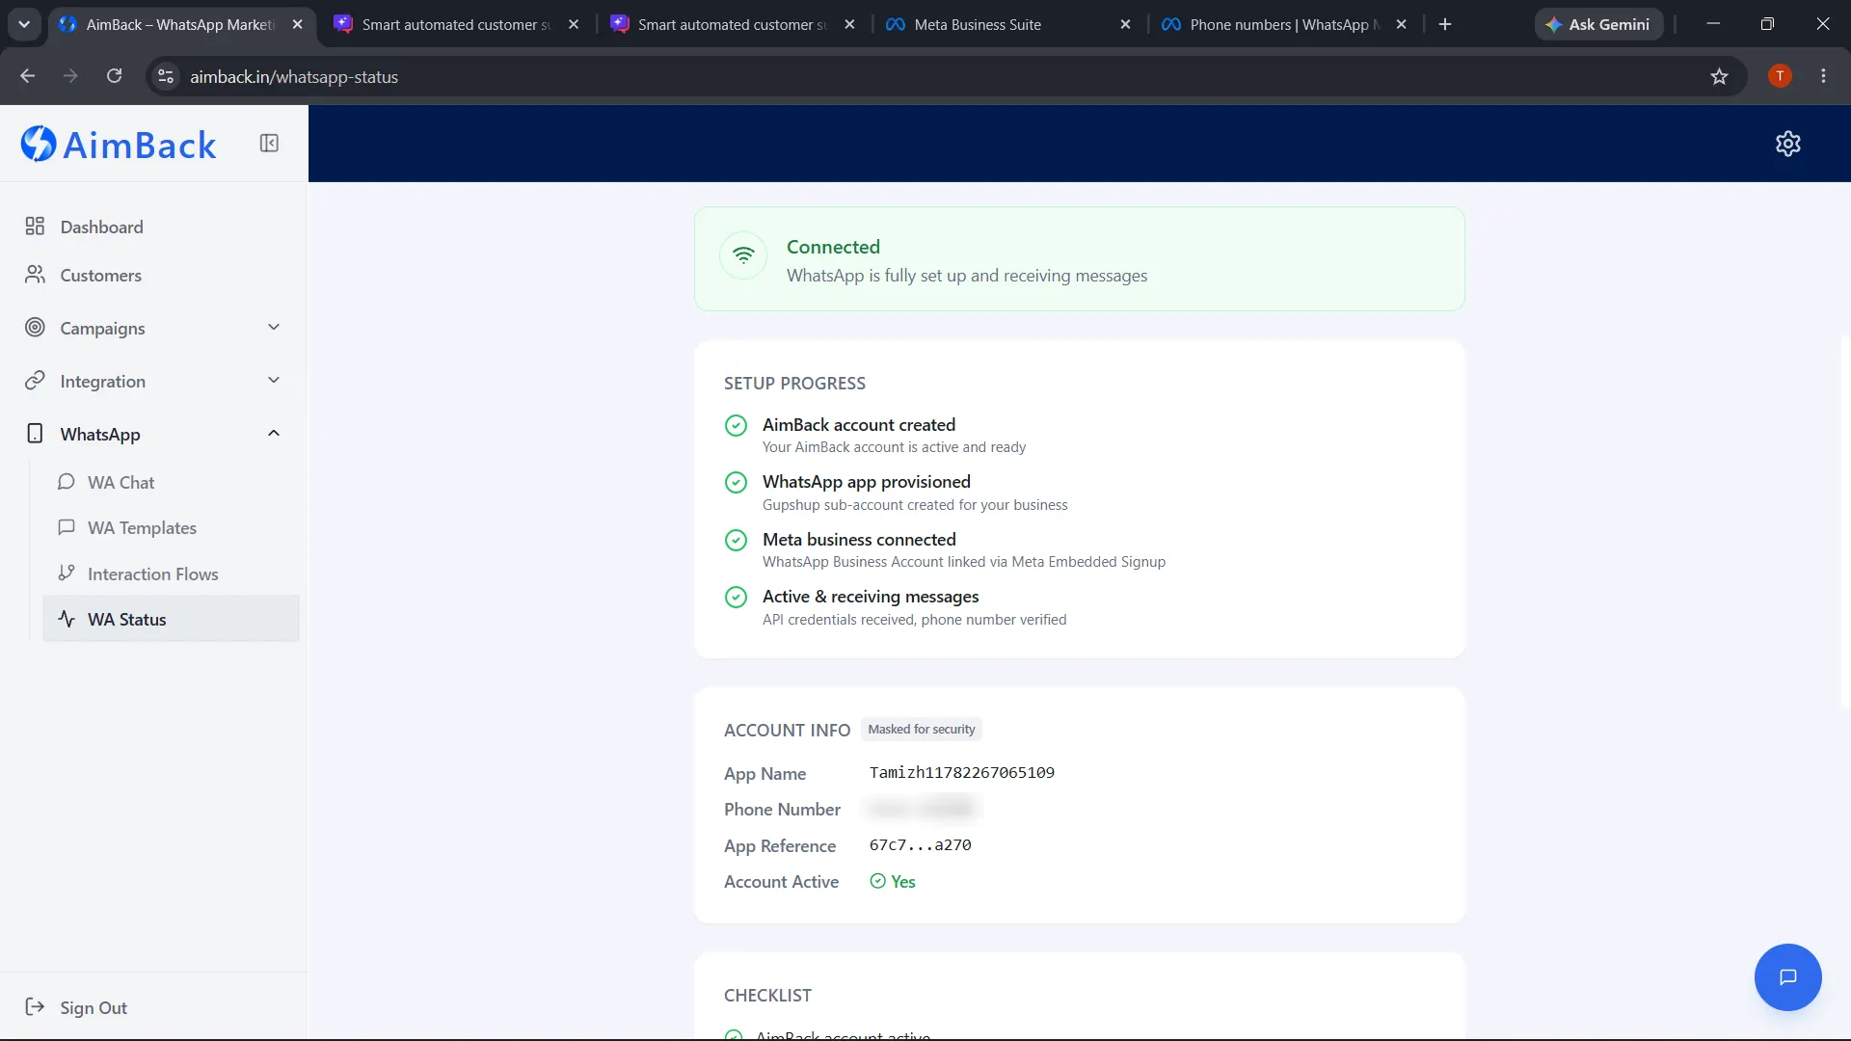This screenshot has height=1041, width=1851.
Task: Collapse the WhatsApp submenu chevron
Action: (274, 434)
